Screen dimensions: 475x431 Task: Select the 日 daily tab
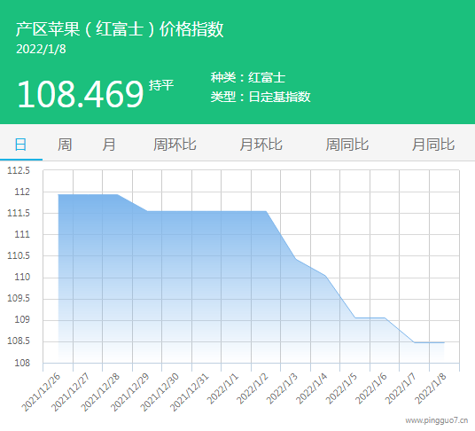20,145
